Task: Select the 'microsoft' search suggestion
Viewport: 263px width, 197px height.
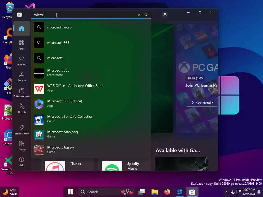Action: pos(91,58)
